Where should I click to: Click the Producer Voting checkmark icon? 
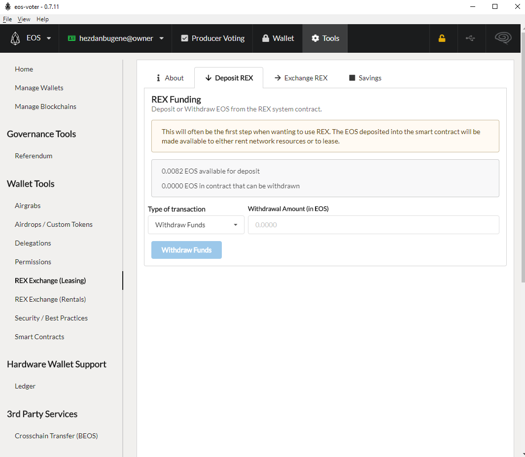184,38
